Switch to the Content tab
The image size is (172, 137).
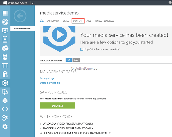[x=78, y=21]
